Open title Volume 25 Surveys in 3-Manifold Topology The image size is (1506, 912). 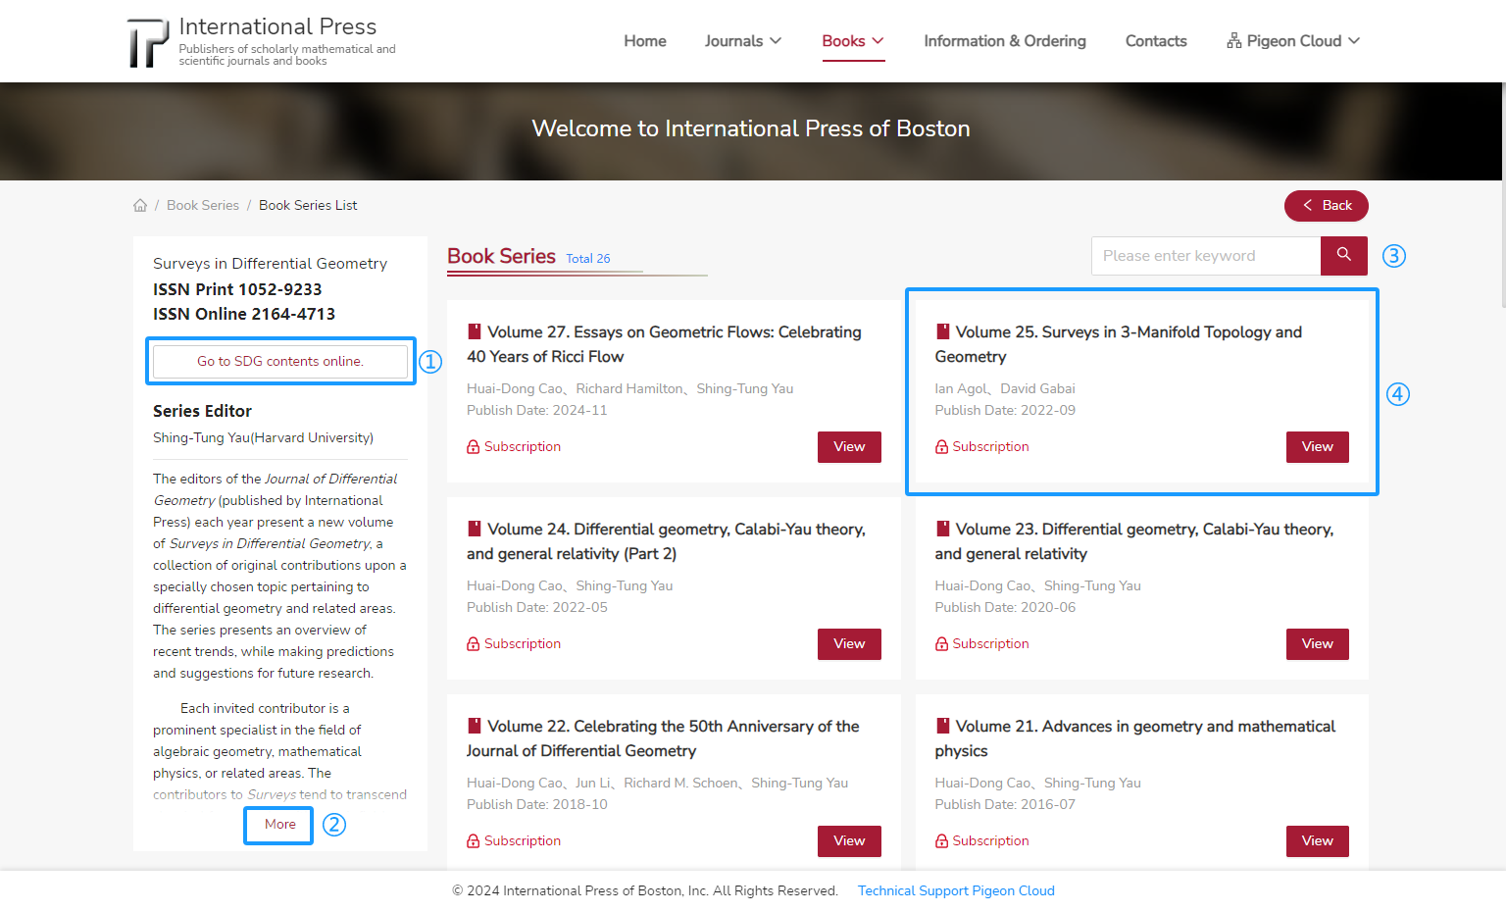[1119, 344]
